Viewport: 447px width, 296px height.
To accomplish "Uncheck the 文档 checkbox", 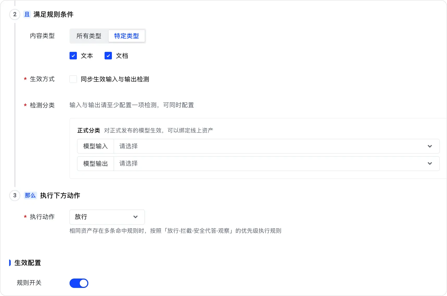I will 108,56.
